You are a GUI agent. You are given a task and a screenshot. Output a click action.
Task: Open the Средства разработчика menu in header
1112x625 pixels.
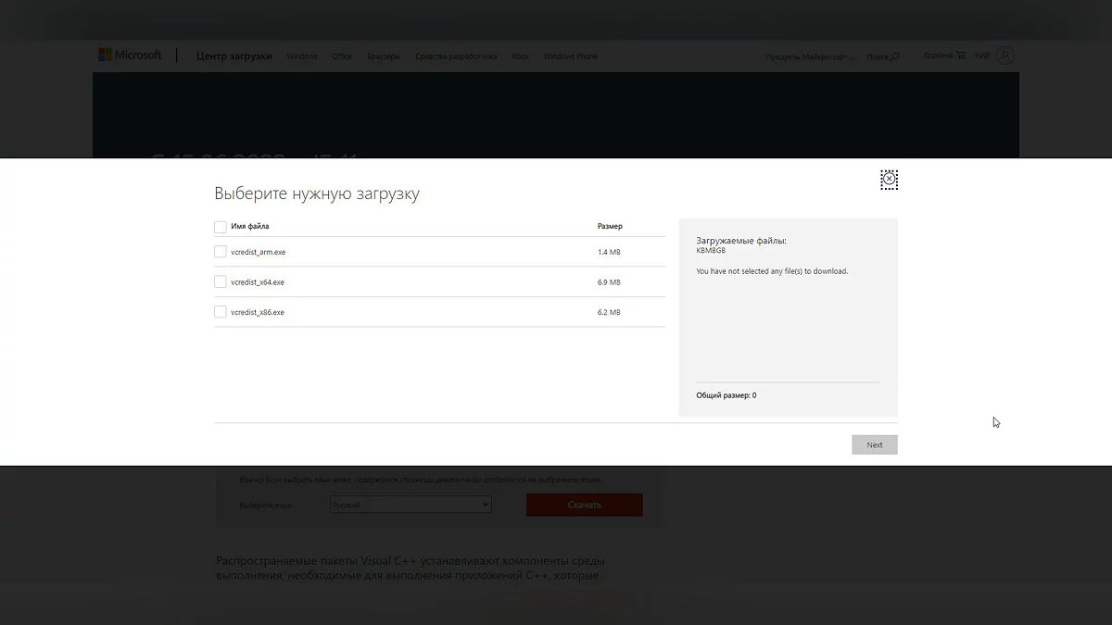pos(456,56)
